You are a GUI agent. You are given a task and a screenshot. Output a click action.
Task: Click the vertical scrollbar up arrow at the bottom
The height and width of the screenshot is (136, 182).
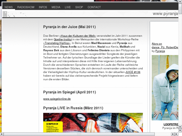click(180, 127)
